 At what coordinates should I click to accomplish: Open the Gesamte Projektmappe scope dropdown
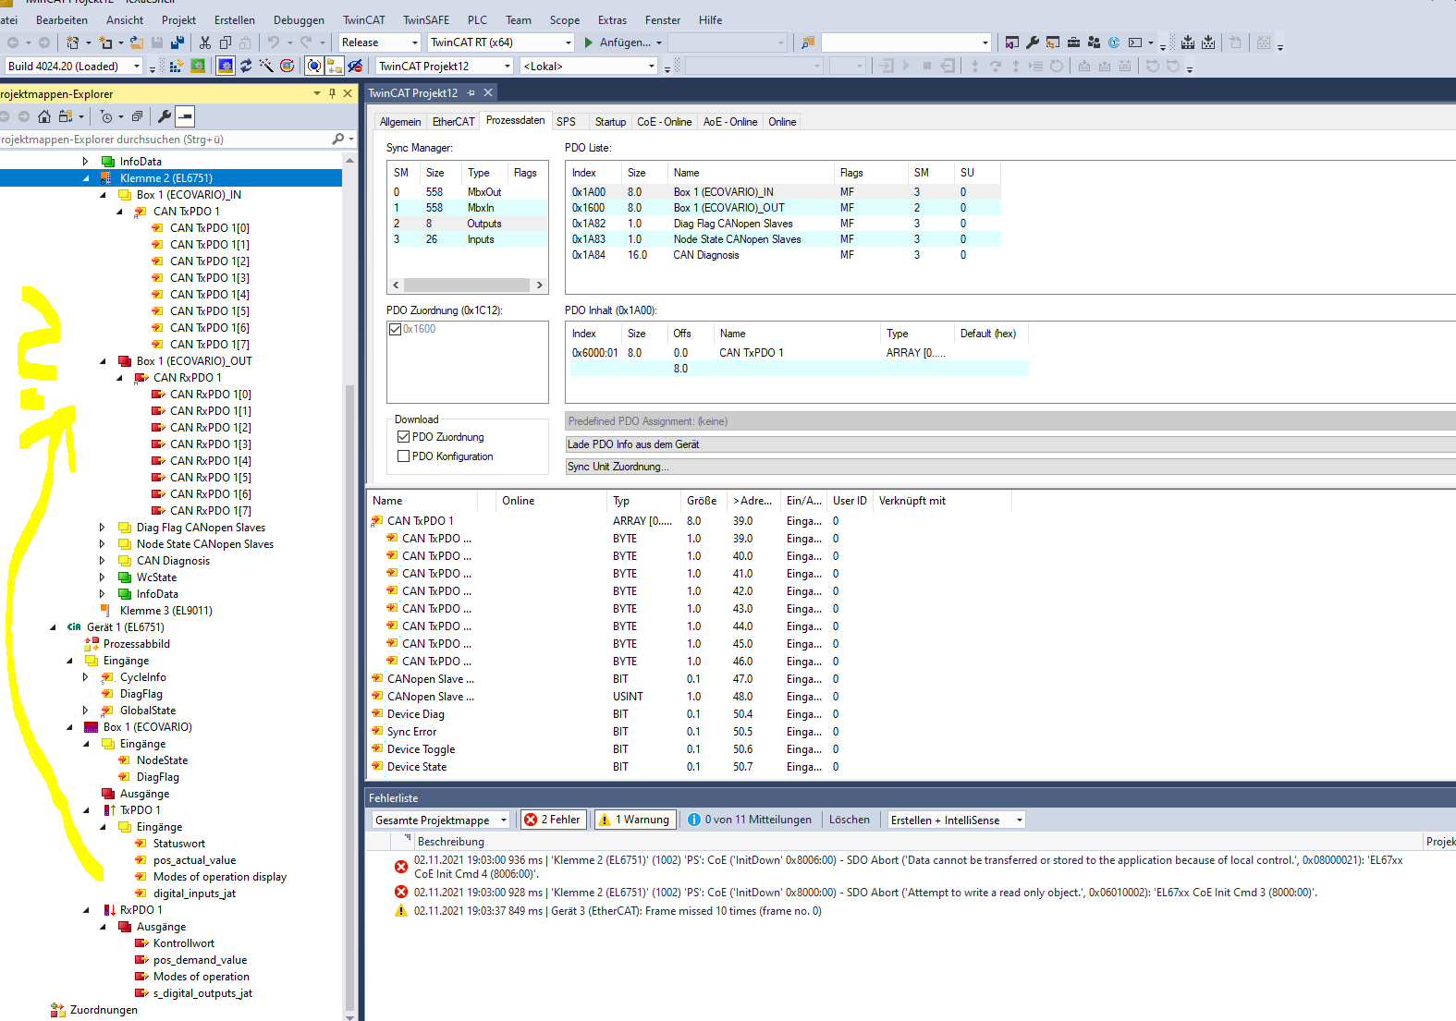[x=504, y=820]
